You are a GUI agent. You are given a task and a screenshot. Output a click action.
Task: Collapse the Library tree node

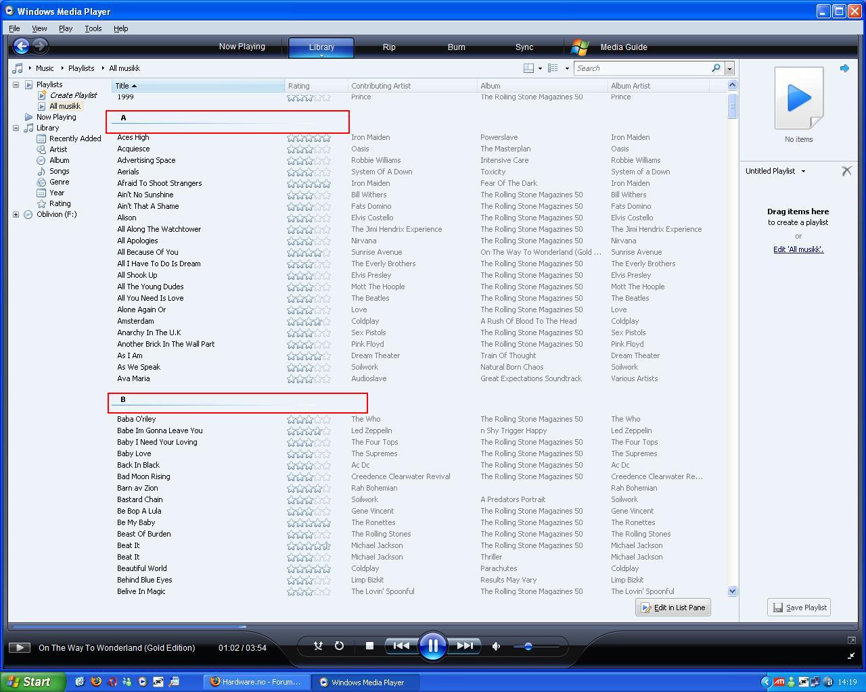tap(16, 128)
